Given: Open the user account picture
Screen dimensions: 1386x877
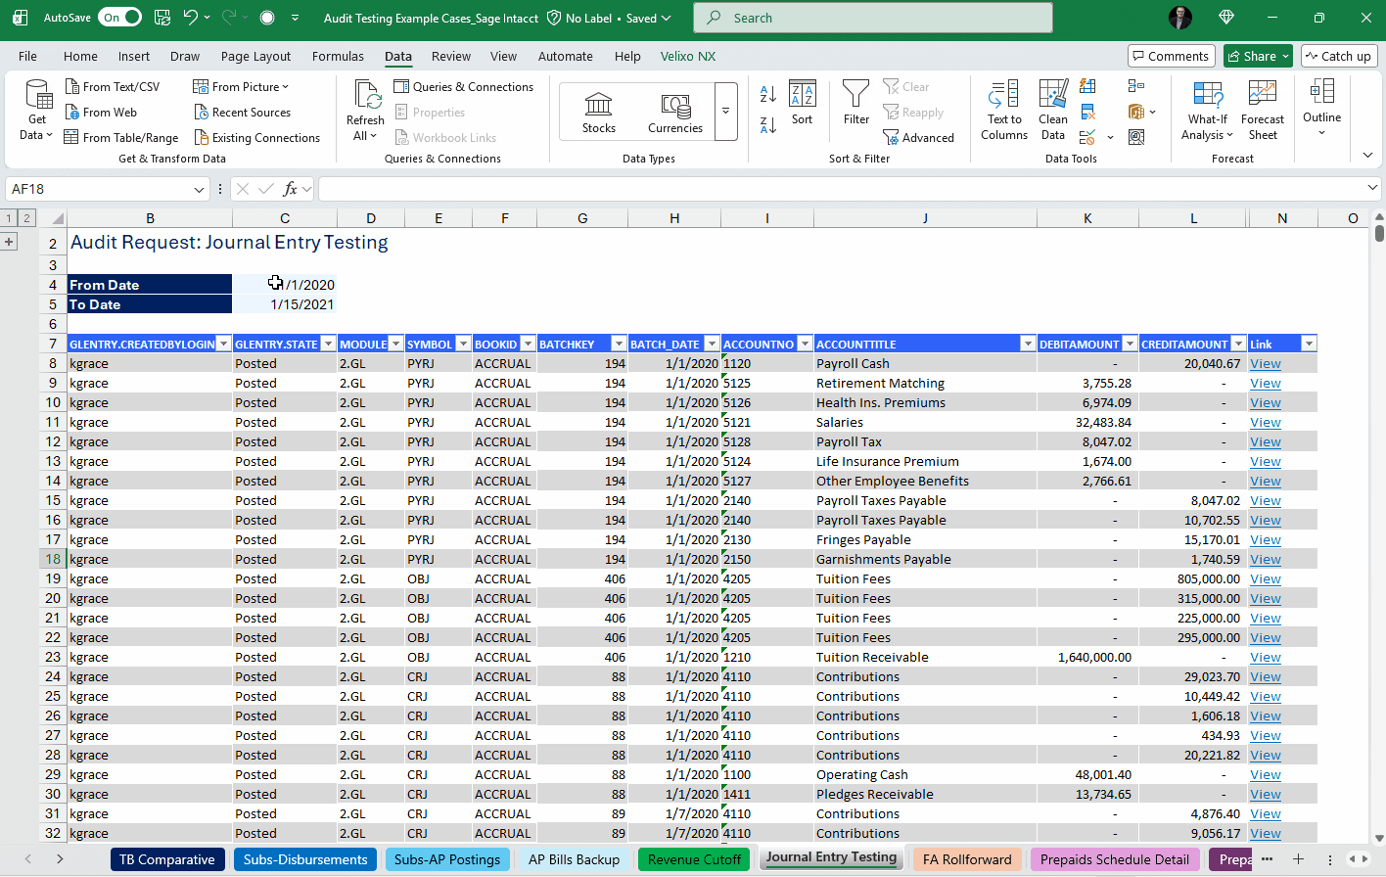Looking at the screenshot, I should click(x=1180, y=18).
